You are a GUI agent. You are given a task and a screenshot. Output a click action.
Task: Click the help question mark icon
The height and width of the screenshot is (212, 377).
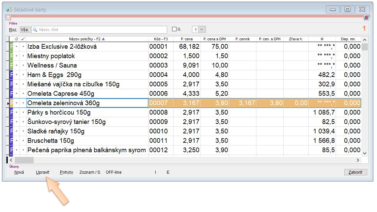click(x=8, y=18)
